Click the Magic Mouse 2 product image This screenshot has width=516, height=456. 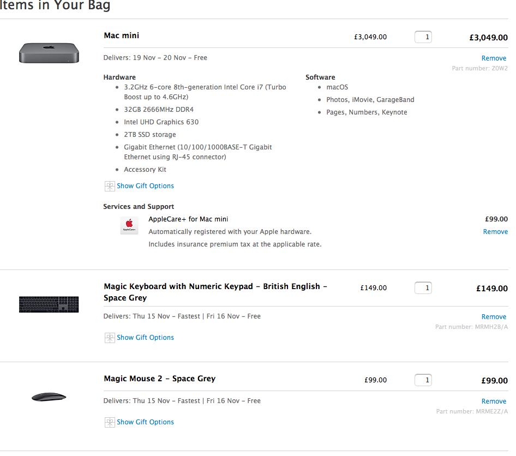pyautogui.click(x=49, y=397)
